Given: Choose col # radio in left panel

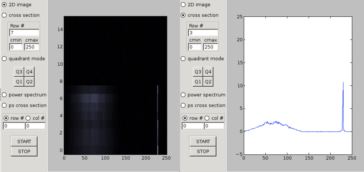Looking at the screenshot, I should tap(28, 118).
